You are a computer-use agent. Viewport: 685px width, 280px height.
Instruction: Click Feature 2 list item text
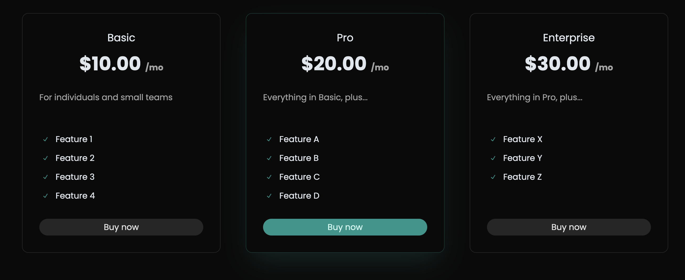(x=75, y=158)
